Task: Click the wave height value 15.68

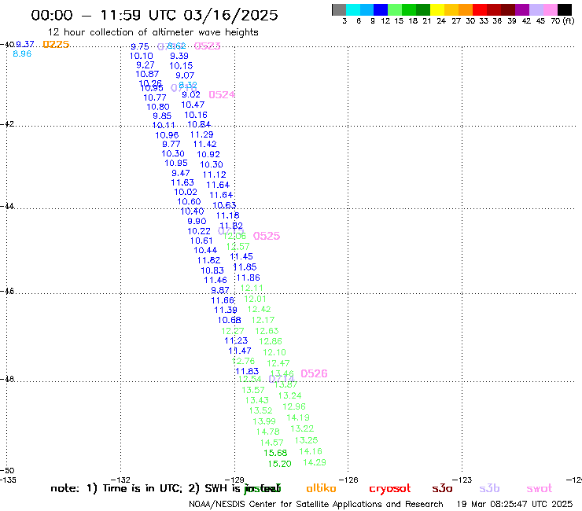Action: point(275,453)
